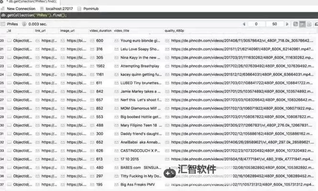
Task: Click the _id column header
Action: pos(9,31)
